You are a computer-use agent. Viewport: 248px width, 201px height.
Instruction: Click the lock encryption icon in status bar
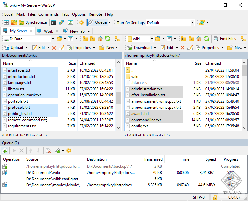click(215, 197)
